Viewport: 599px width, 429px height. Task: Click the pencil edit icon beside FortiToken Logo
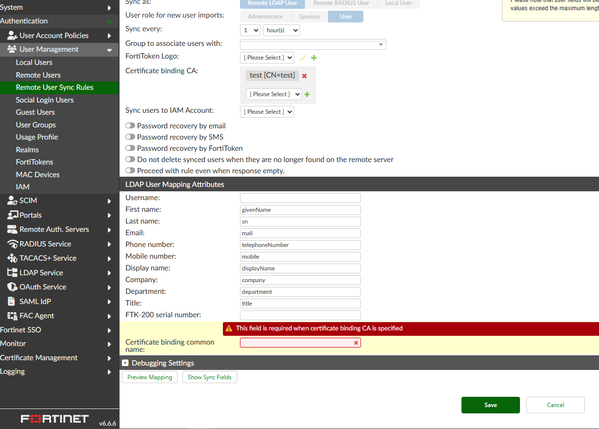[x=303, y=58]
